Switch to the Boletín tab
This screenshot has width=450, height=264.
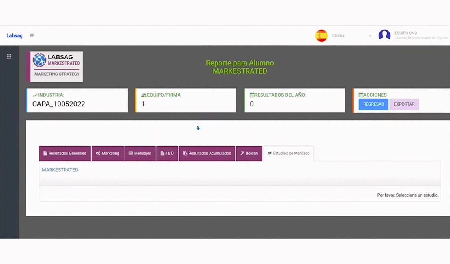[x=249, y=154]
